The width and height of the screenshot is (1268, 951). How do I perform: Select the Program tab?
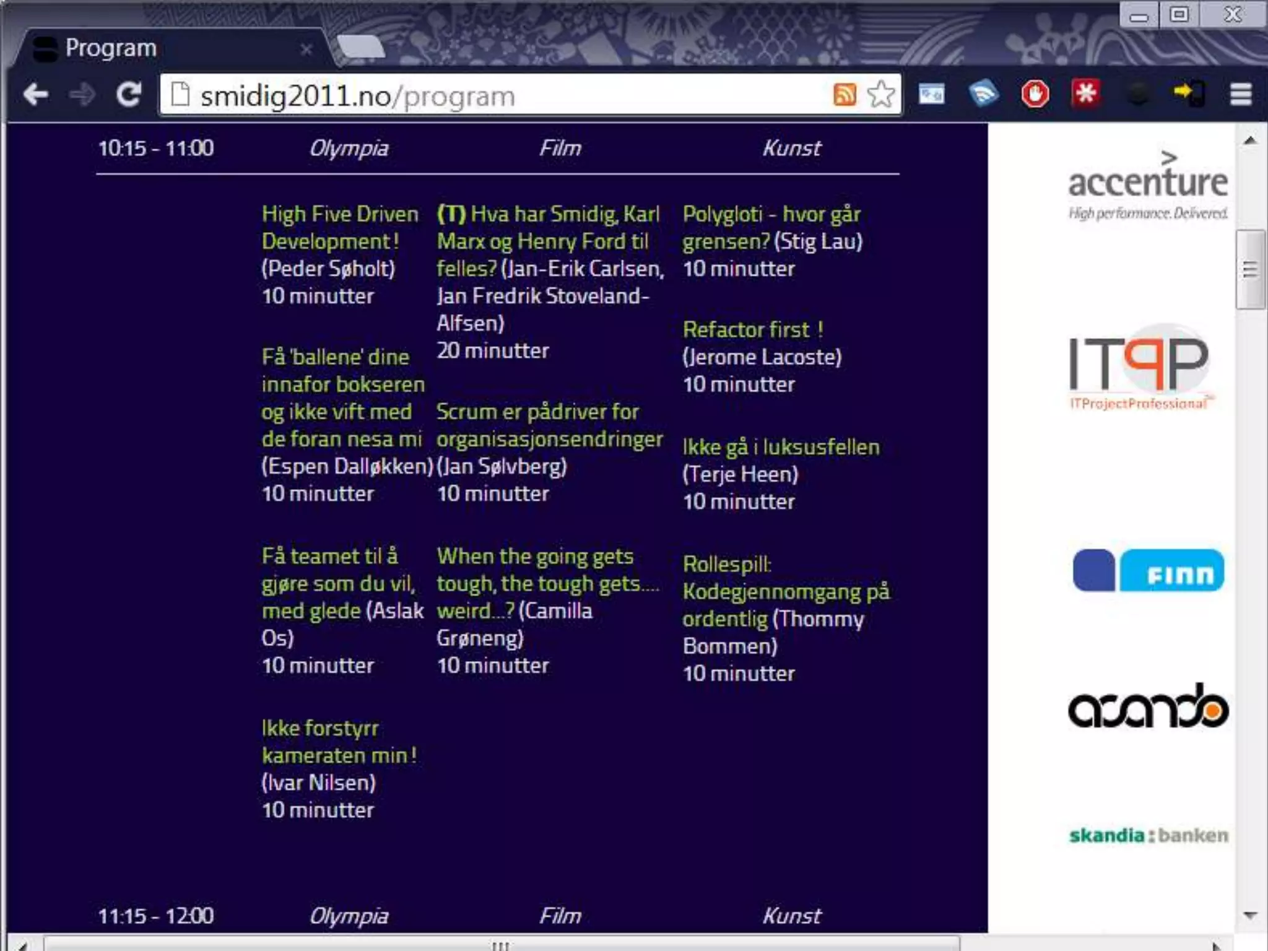[x=111, y=48]
